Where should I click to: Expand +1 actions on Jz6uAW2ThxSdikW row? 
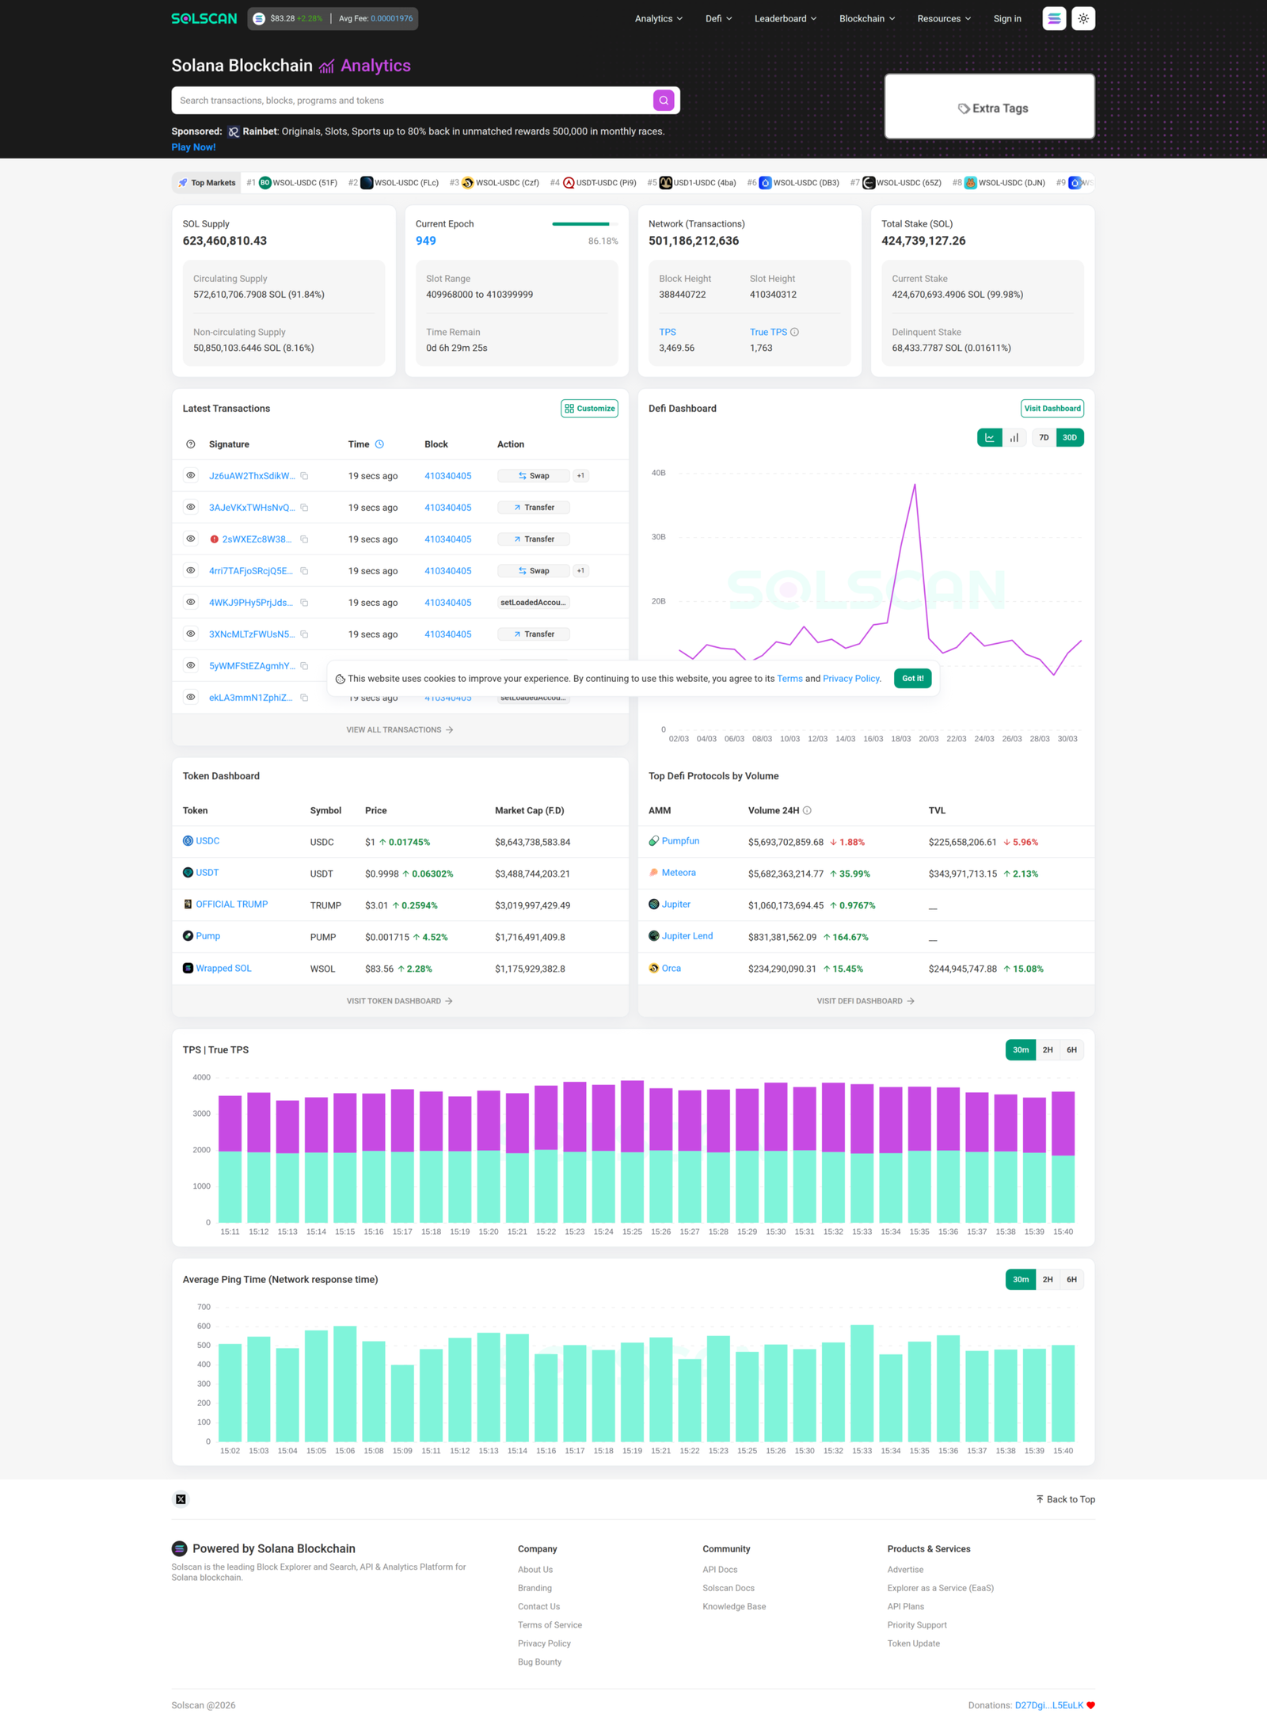580,476
